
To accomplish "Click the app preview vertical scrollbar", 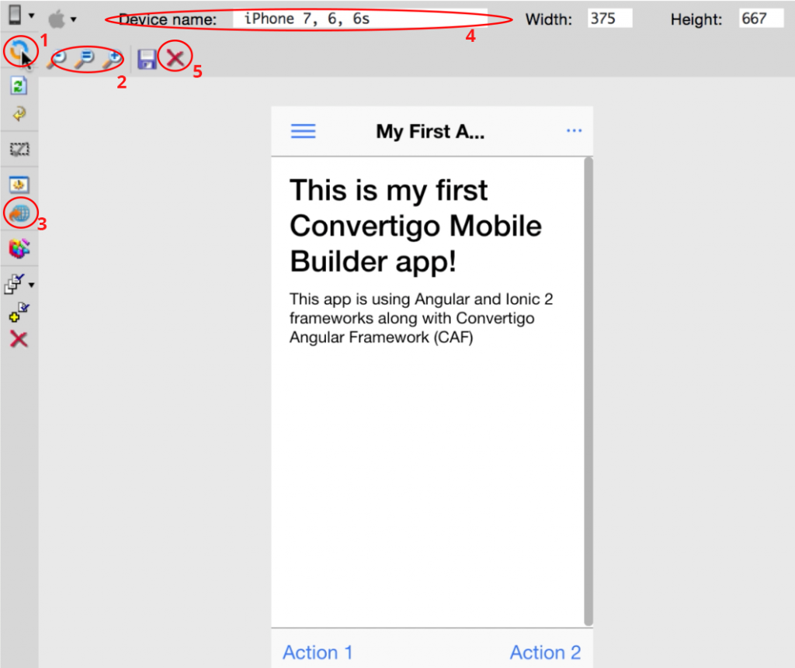I will coord(588,391).
